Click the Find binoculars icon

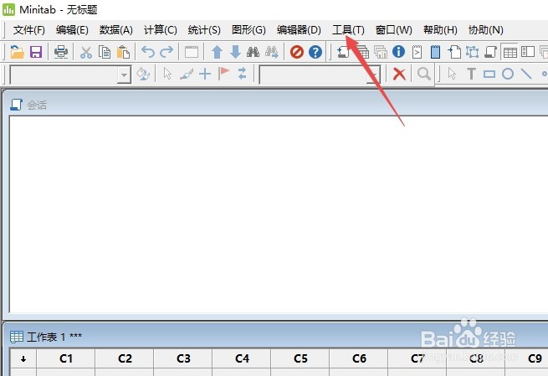coord(253,52)
